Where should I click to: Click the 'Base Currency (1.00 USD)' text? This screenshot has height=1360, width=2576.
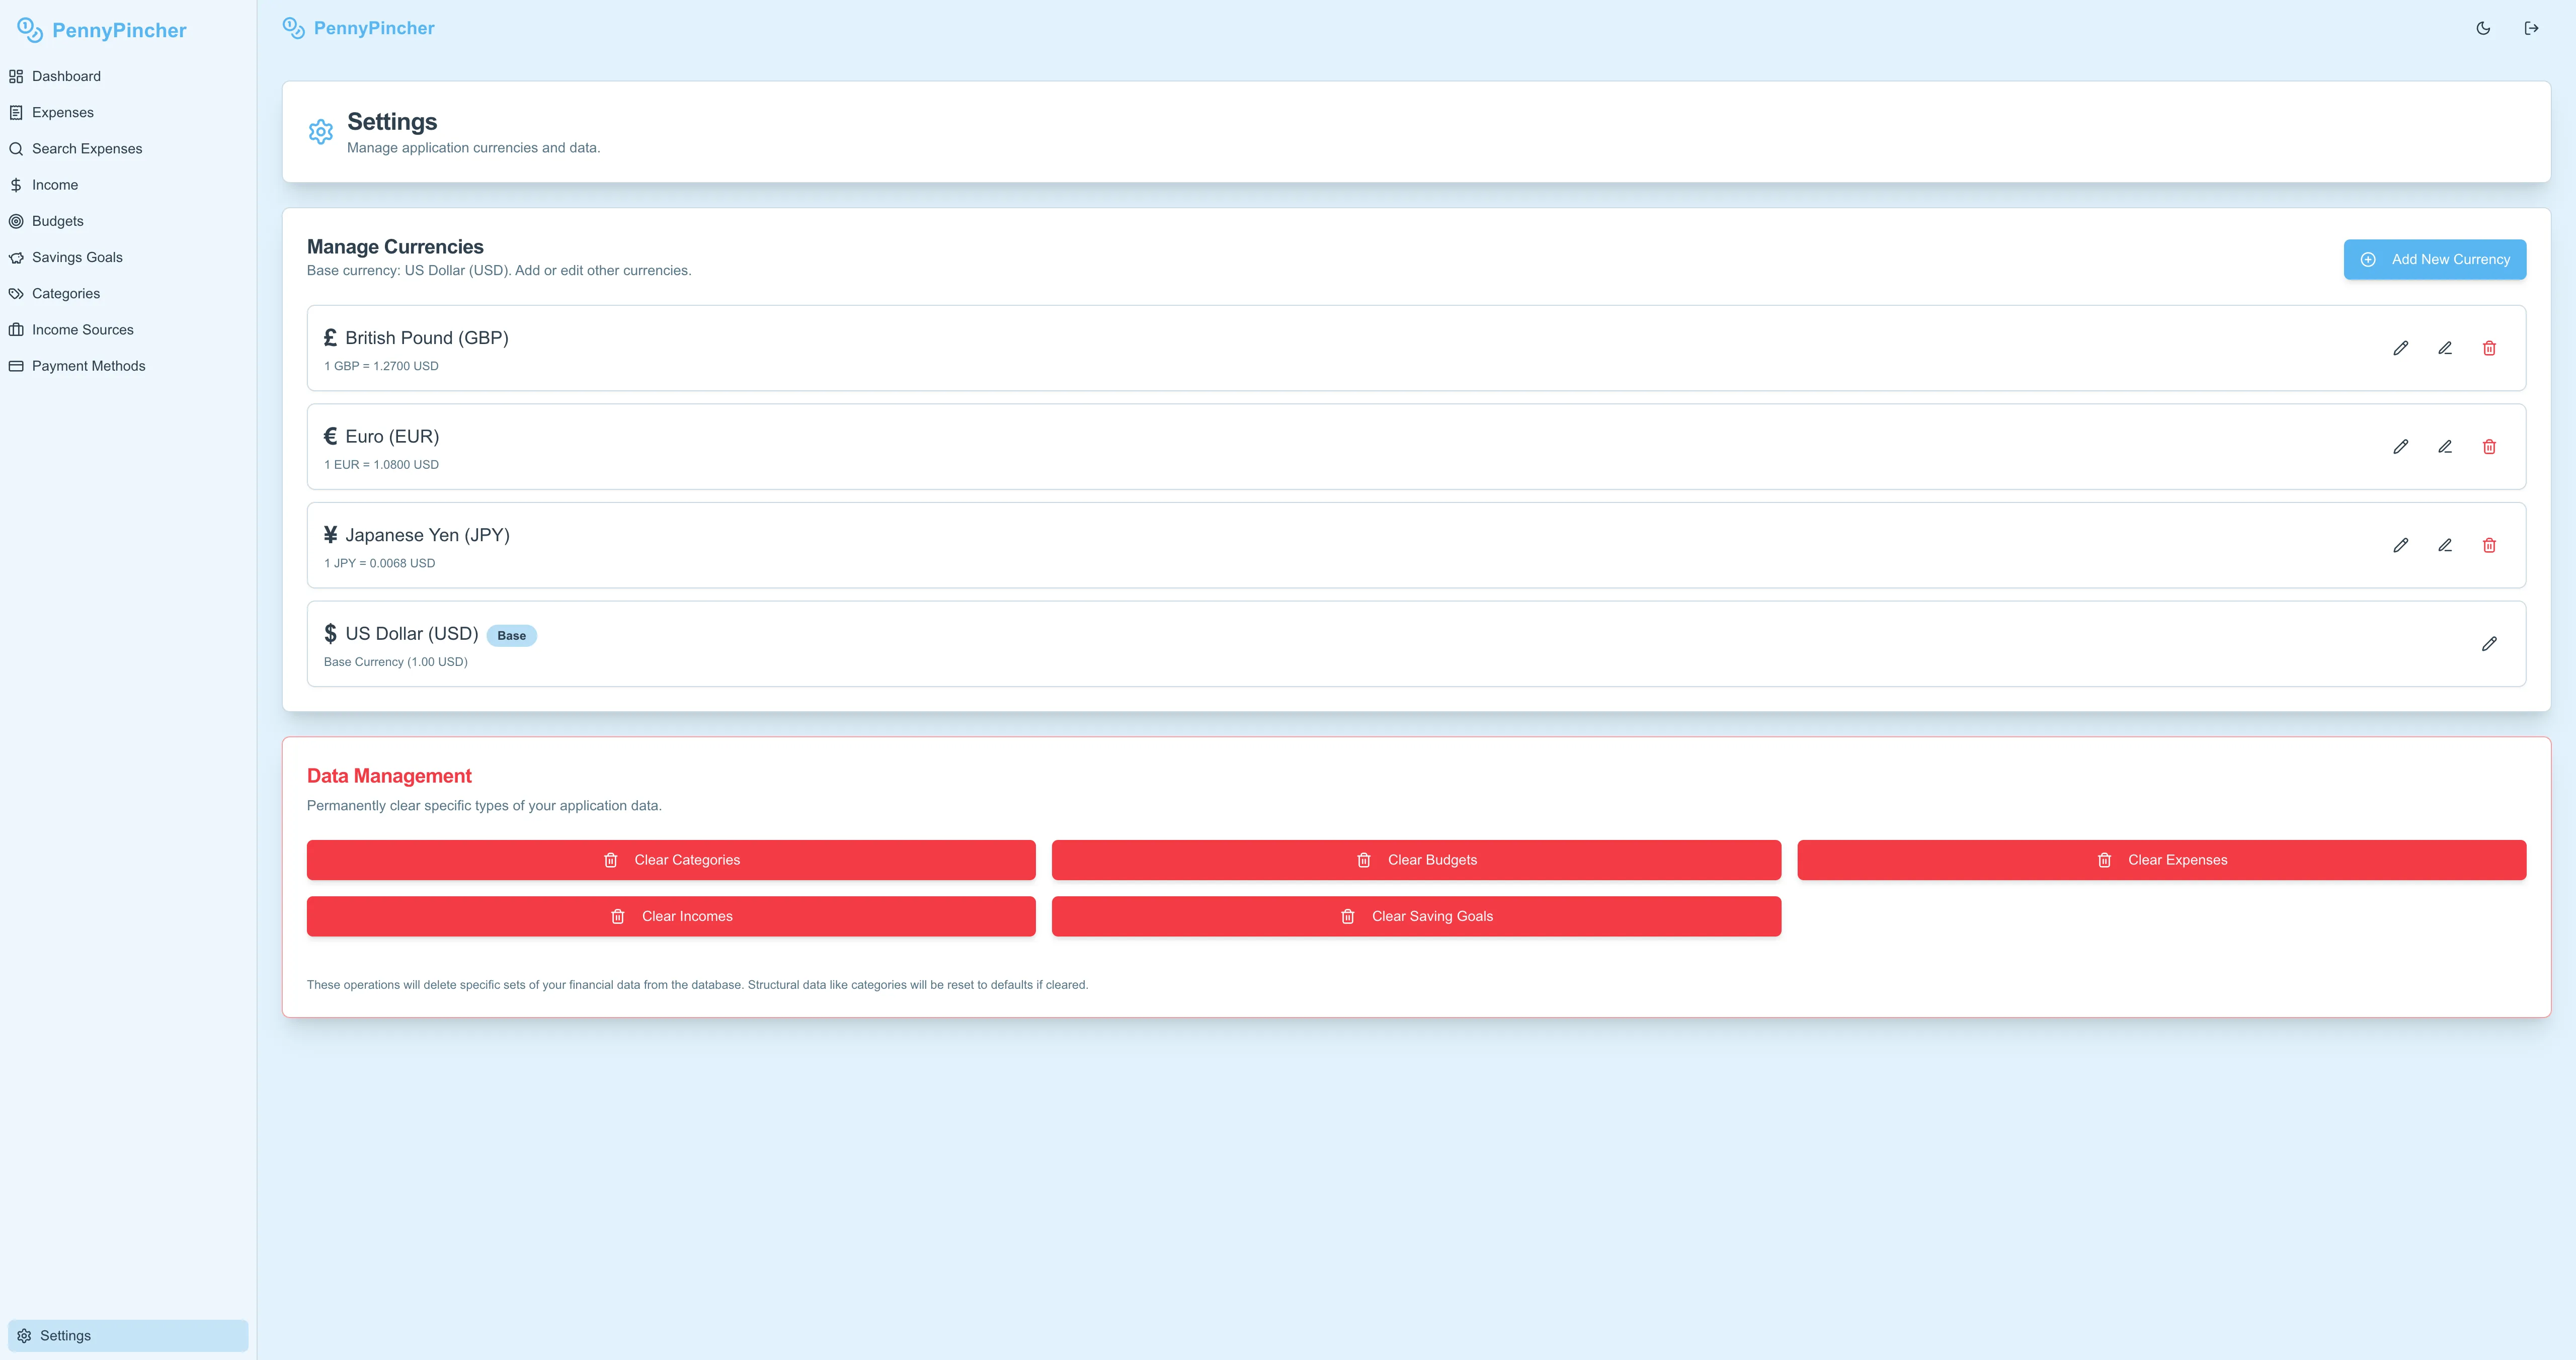tap(396, 662)
